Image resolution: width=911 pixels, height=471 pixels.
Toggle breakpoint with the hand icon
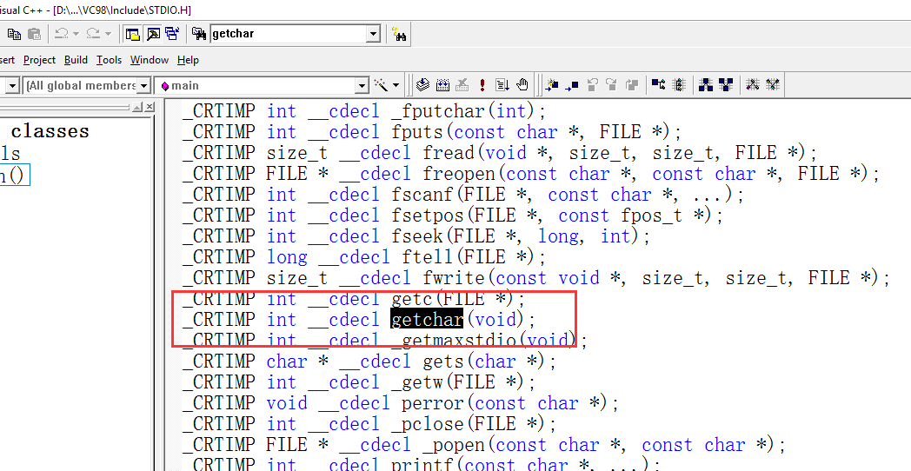click(x=522, y=85)
